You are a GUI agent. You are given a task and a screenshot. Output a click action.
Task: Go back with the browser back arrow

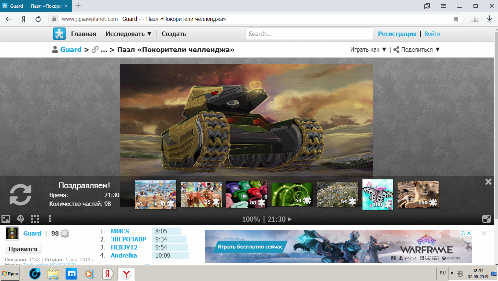pos(9,19)
